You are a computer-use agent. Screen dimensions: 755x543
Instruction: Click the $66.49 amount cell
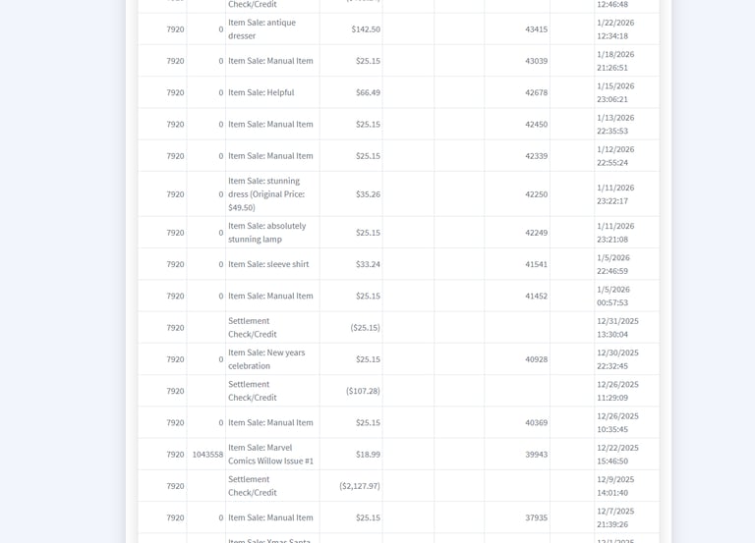click(368, 92)
